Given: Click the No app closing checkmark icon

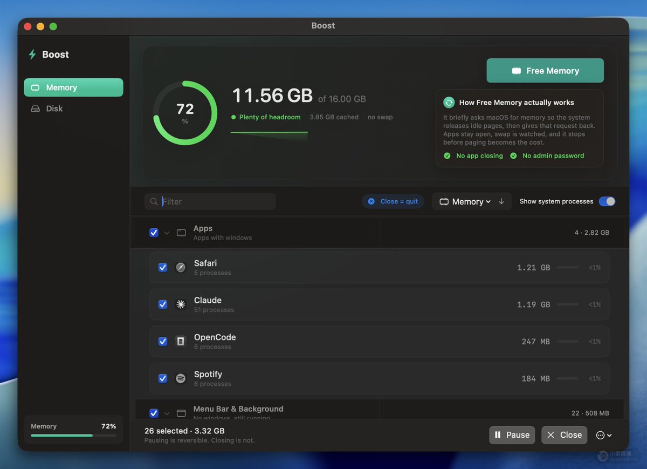Looking at the screenshot, I should (447, 155).
